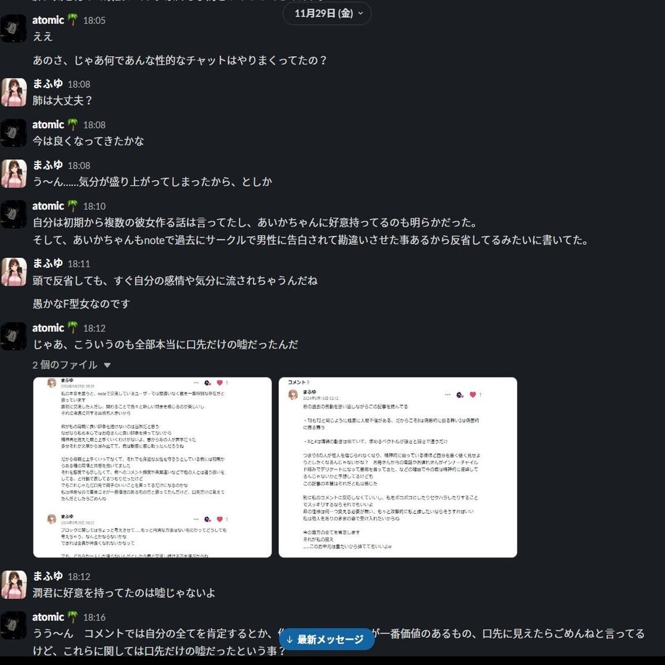
Task: Open the left attached comment screenshot
Action: click(x=152, y=468)
